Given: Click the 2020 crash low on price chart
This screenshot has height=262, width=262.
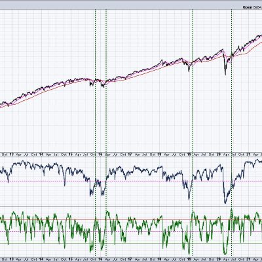Looking at the screenshot, I should (225, 75).
